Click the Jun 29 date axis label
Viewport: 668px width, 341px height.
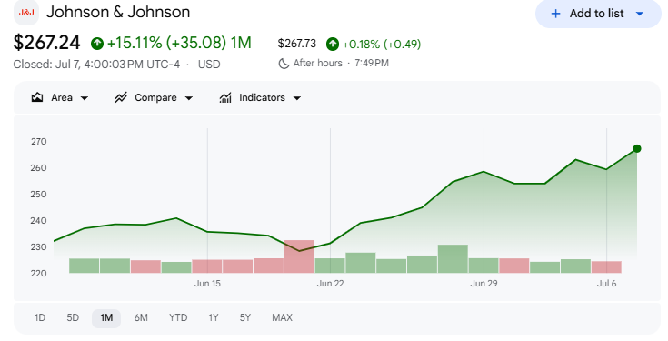click(x=484, y=284)
